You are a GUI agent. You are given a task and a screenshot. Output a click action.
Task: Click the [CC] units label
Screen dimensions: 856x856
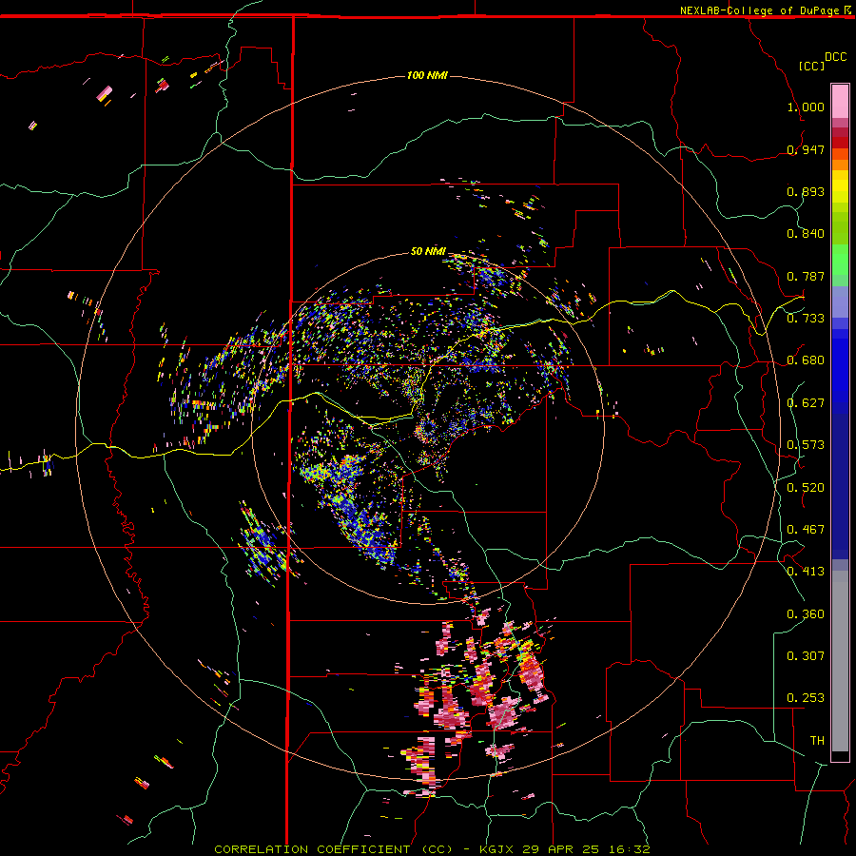tap(812, 66)
